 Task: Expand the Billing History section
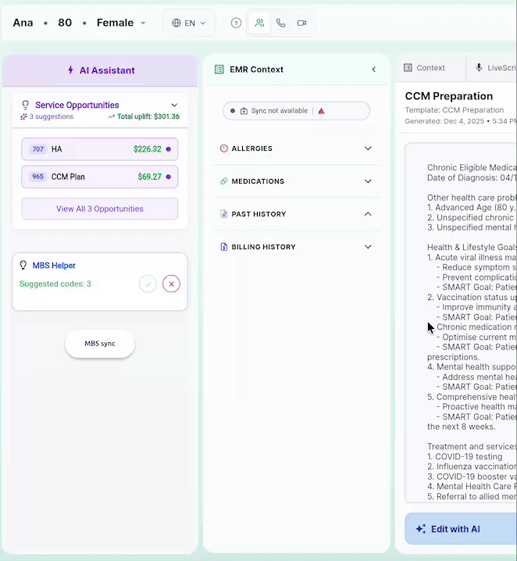368,247
